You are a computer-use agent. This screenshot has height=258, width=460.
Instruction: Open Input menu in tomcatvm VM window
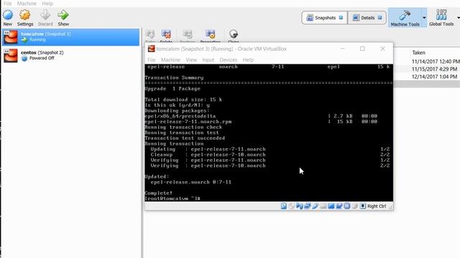pyautogui.click(x=208, y=59)
